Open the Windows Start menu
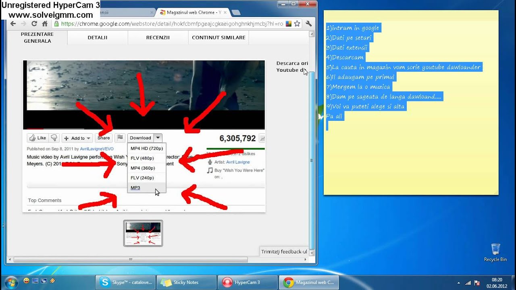This screenshot has height=290, width=516. (x=11, y=282)
